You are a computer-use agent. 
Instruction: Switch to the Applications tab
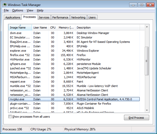point(13,17)
